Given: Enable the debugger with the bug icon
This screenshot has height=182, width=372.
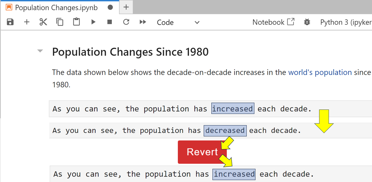Looking at the screenshot, I should tap(307, 22).
